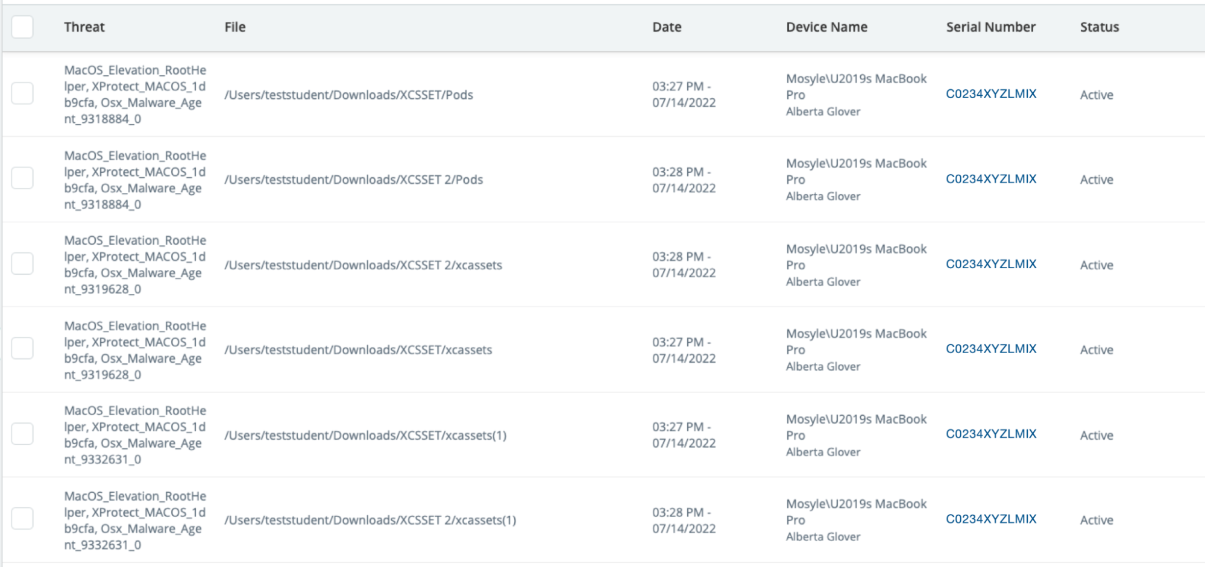
Task: Check the XCSSET/xcassets(1) row box
Action: click(22, 434)
